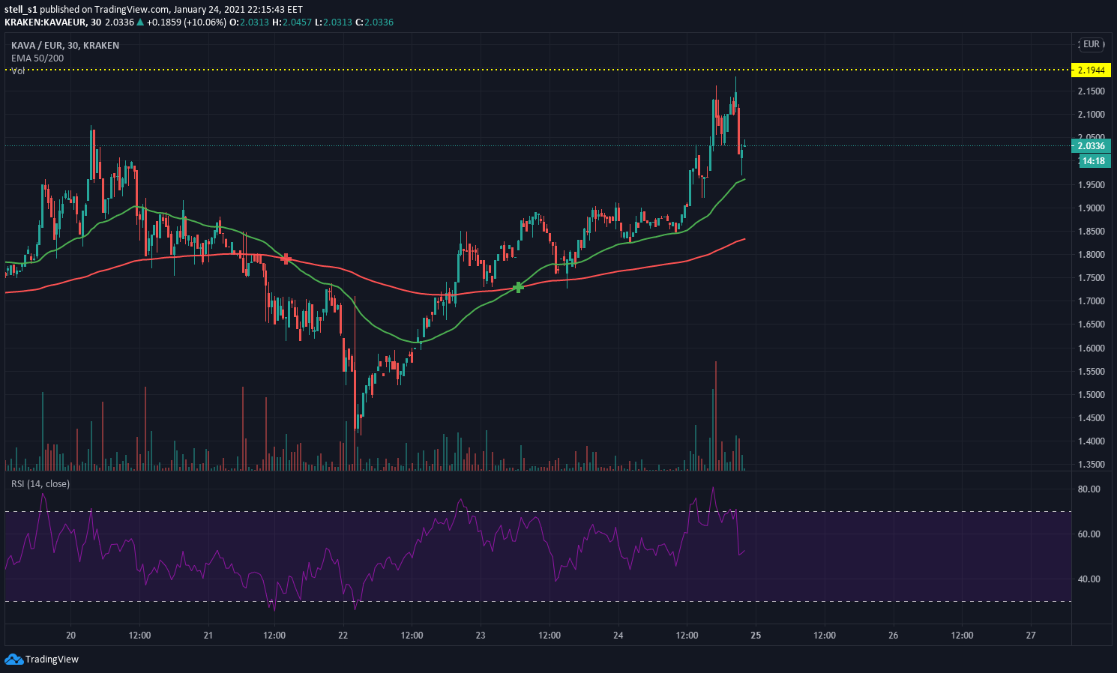Viewport: 1117px width, 673px height.
Task: Click the stell_s1 author name
Action: (x=21, y=10)
